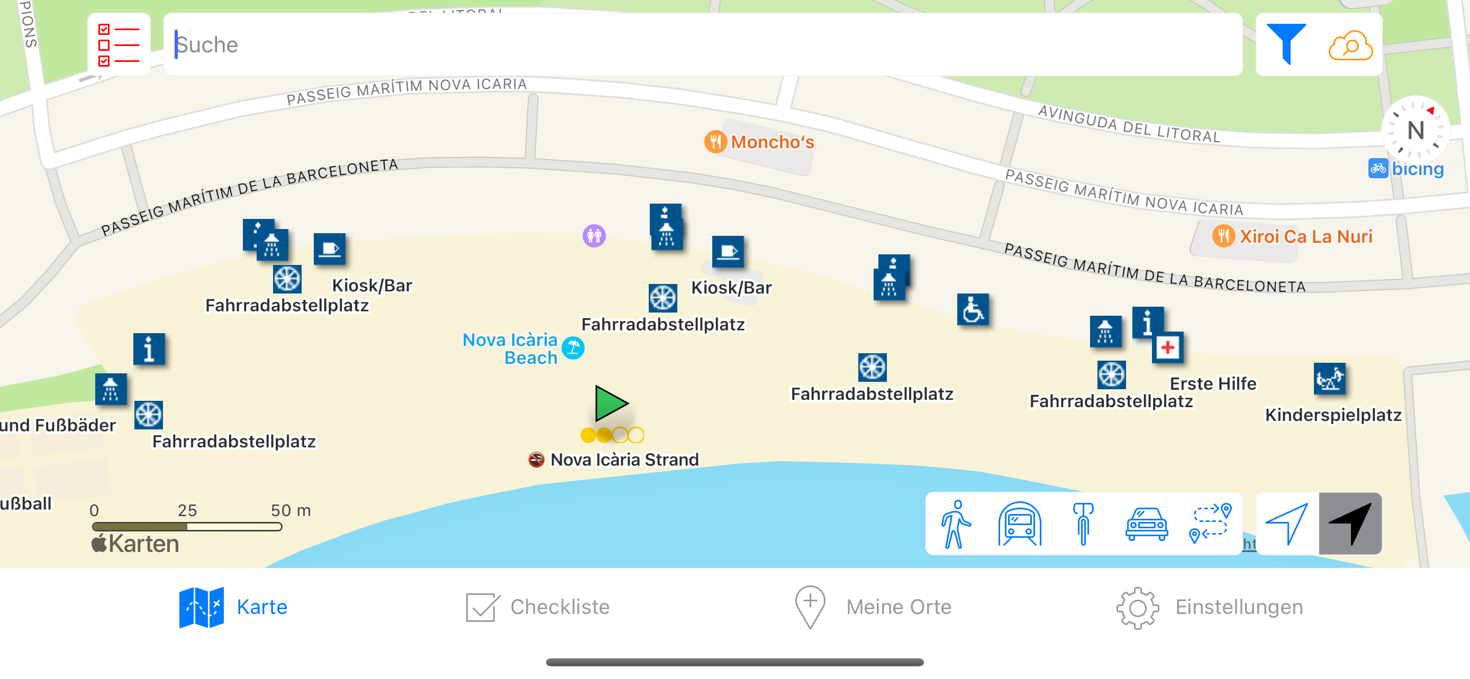This screenshot has height=679, width=1470.
Task: Focus the Suche search field
Action: click(703, 44)
